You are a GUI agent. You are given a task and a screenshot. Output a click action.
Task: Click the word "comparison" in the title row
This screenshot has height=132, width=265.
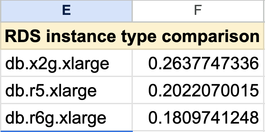pyautogui.click(x=211, y=37)
